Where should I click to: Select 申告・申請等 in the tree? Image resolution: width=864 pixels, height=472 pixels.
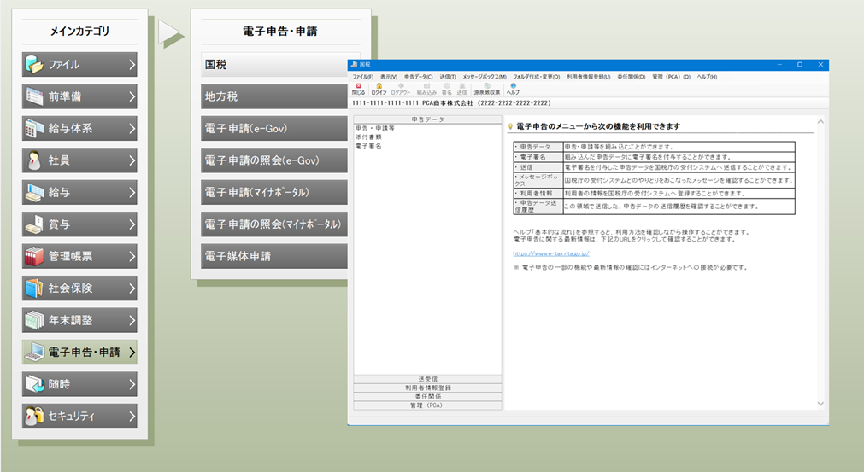tap(374, 128)
